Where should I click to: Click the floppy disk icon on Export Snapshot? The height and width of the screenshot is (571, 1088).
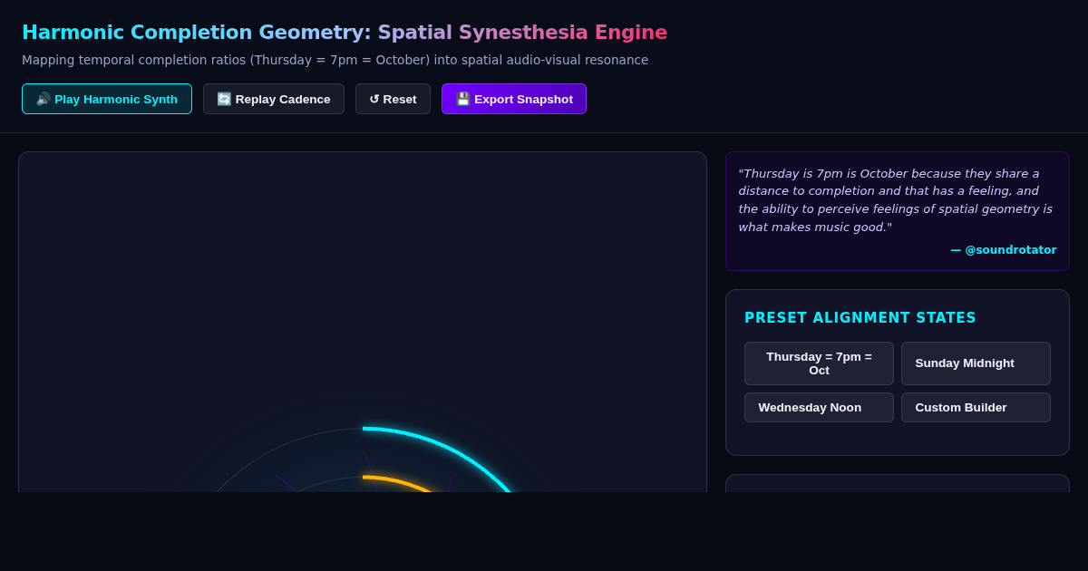click(x=462, y=99)
